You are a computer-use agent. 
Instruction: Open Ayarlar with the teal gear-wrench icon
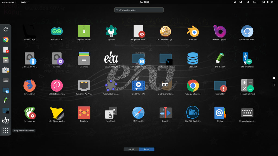pos(111,33)
